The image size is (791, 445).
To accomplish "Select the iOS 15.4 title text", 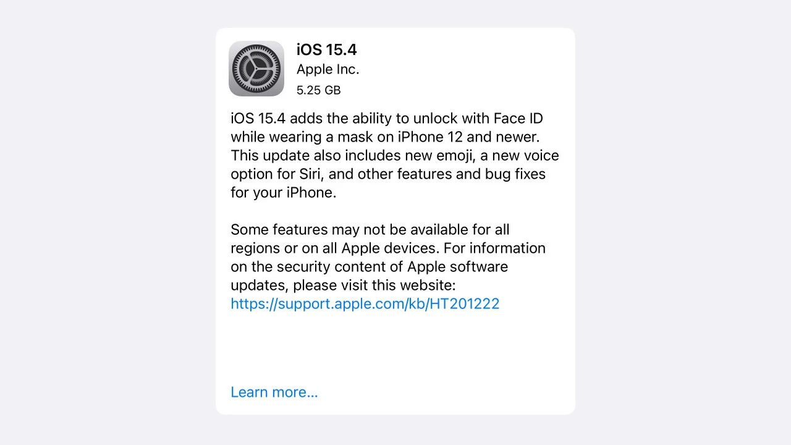I will coord(326,49).
